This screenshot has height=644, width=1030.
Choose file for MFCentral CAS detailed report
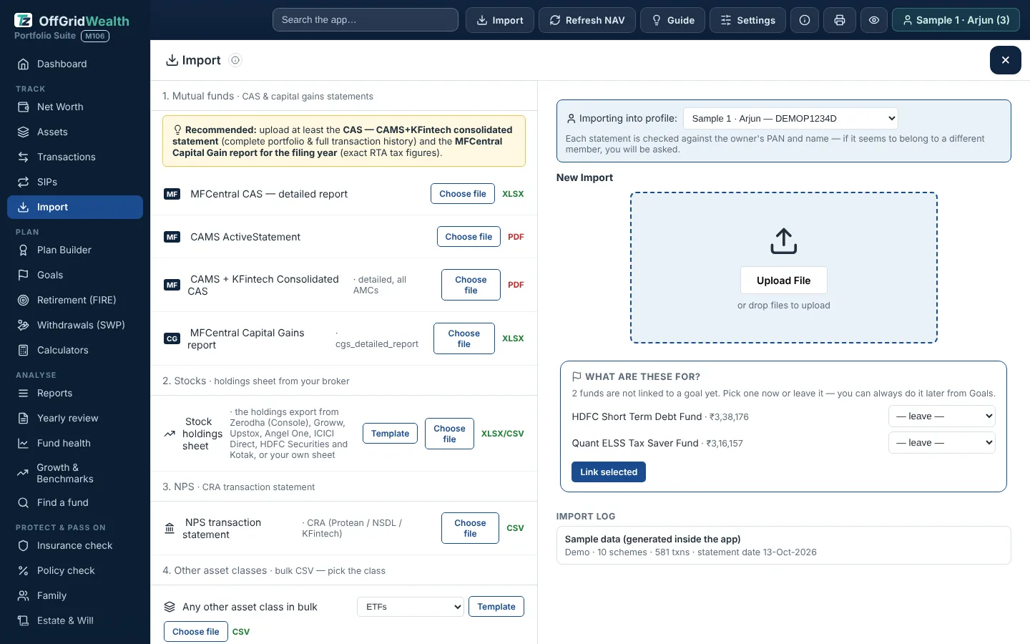point(463,194)
